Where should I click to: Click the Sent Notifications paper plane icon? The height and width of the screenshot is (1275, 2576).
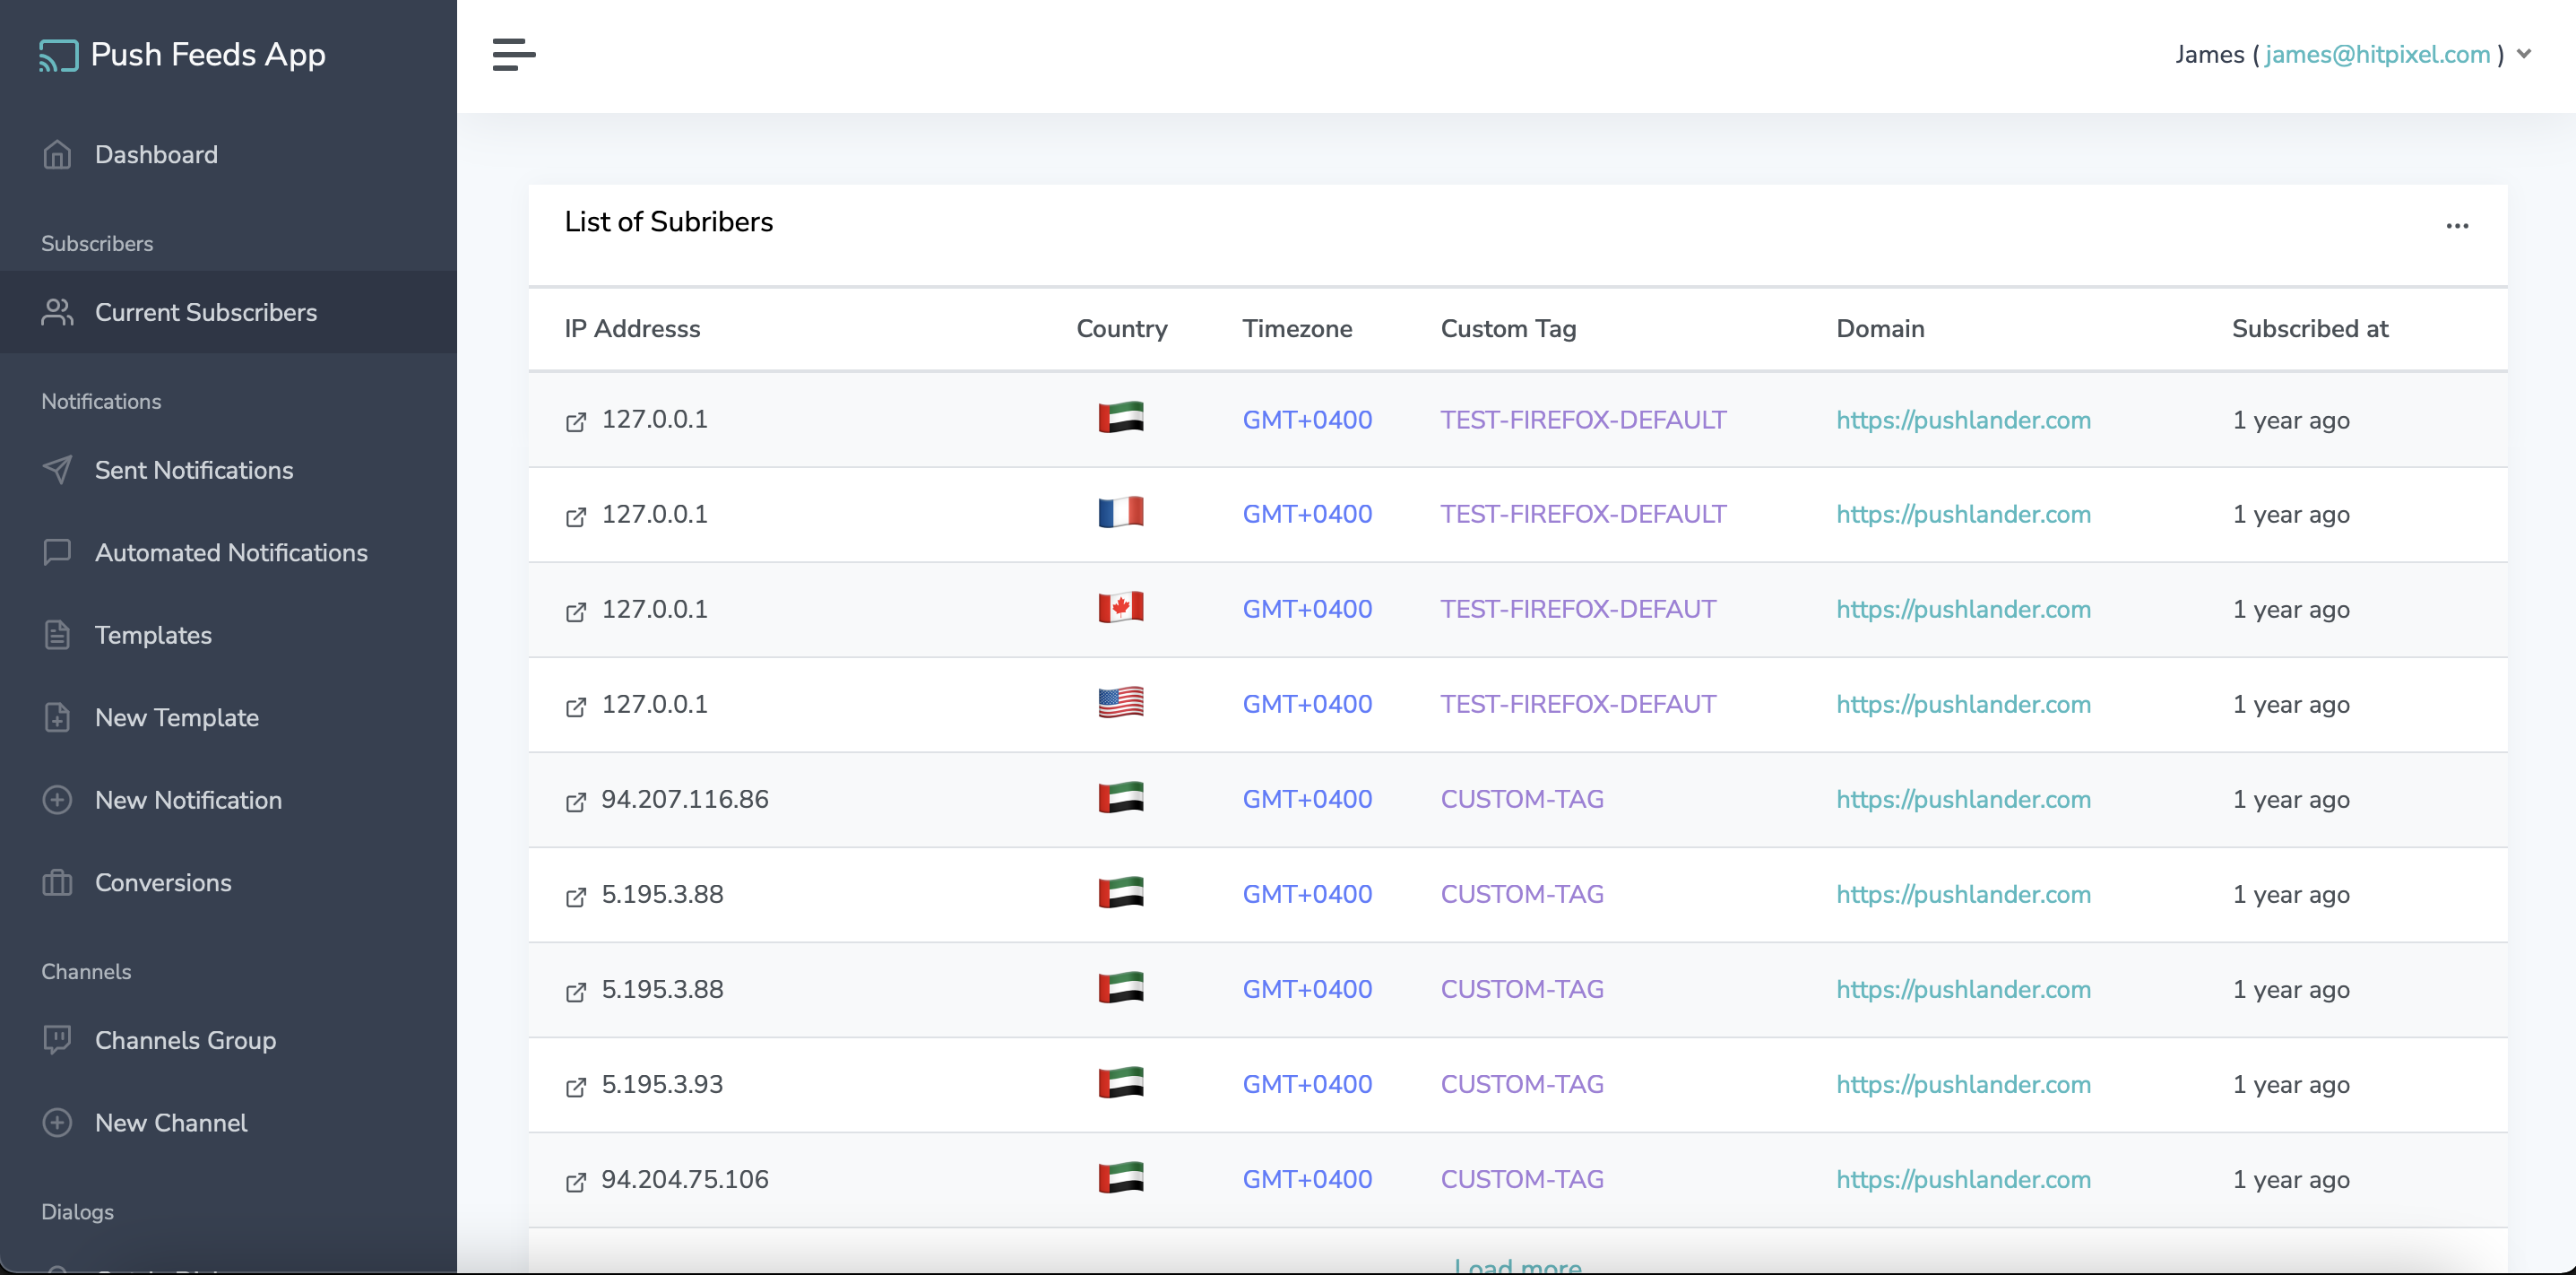pyautogui.click(x=57, y=470)
